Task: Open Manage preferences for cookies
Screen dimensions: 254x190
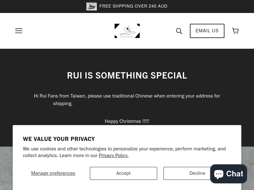Action: click(53, 173)
